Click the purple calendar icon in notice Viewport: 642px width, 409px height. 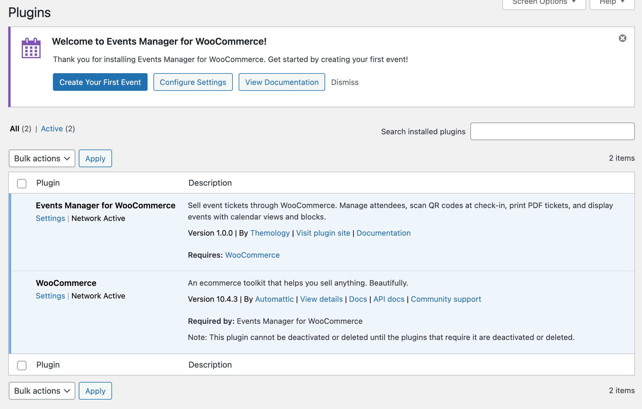coord(31,48)
